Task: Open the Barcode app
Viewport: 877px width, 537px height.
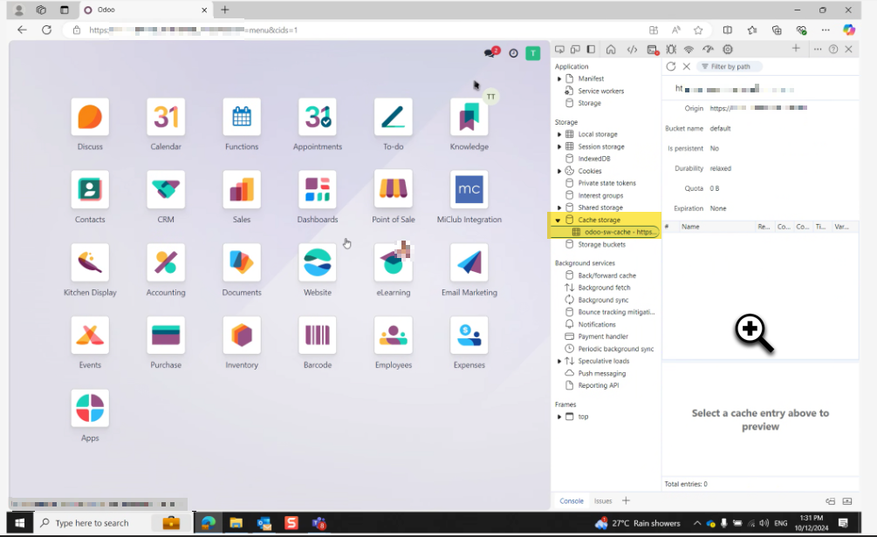Action: [x=317, y=336]
